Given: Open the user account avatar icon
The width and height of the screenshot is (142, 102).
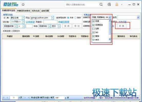Looking at the screenshot, I should pos(117,4).
